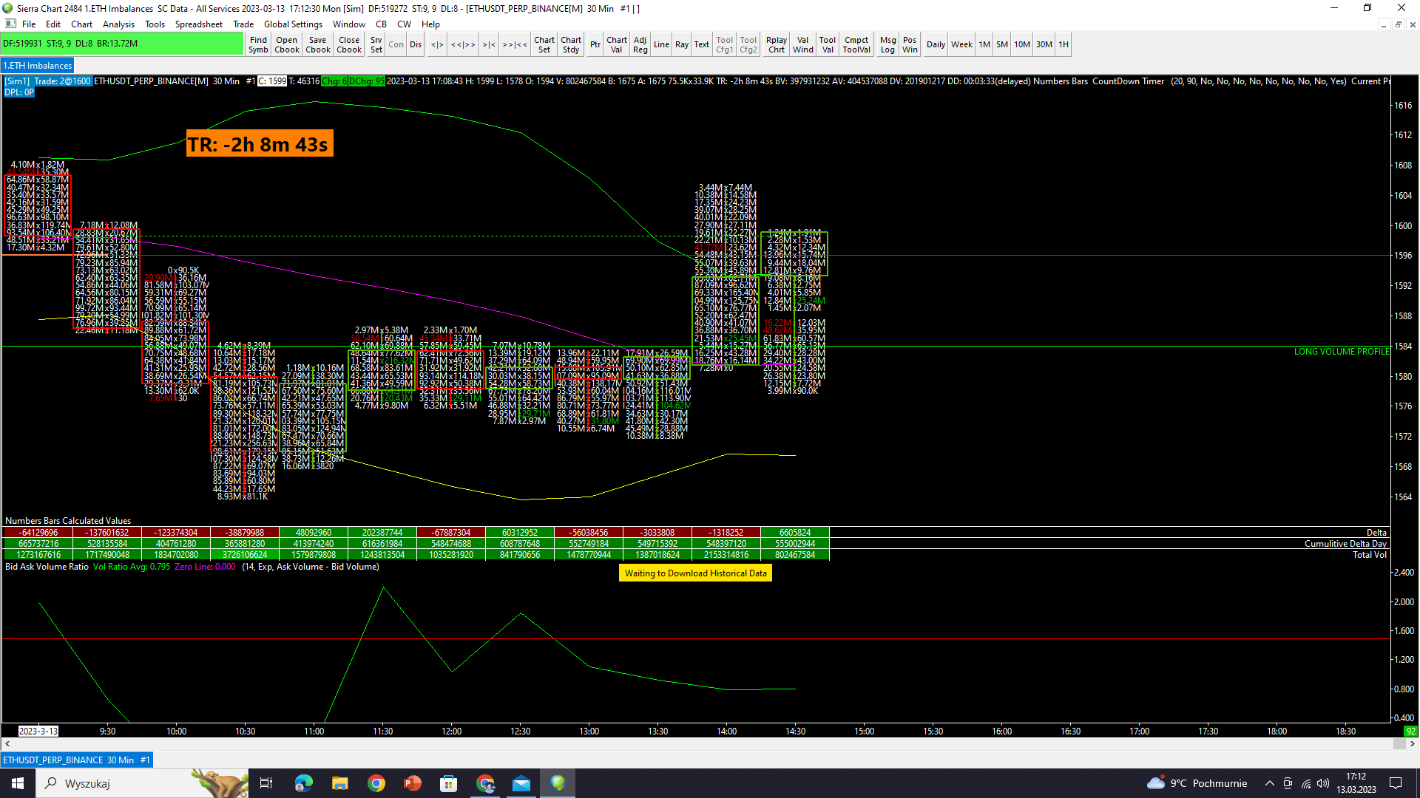Select the ETHUSDT_PERP_BINANCE 30 Min chart tab
The height and width of the screenshot is (798, 1420).
click(x=76, y=760)
